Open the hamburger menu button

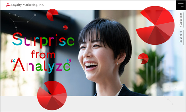click(181, 5)
